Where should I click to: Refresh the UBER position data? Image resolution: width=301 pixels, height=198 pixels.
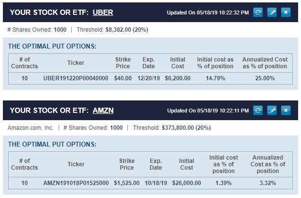point(258,12)
